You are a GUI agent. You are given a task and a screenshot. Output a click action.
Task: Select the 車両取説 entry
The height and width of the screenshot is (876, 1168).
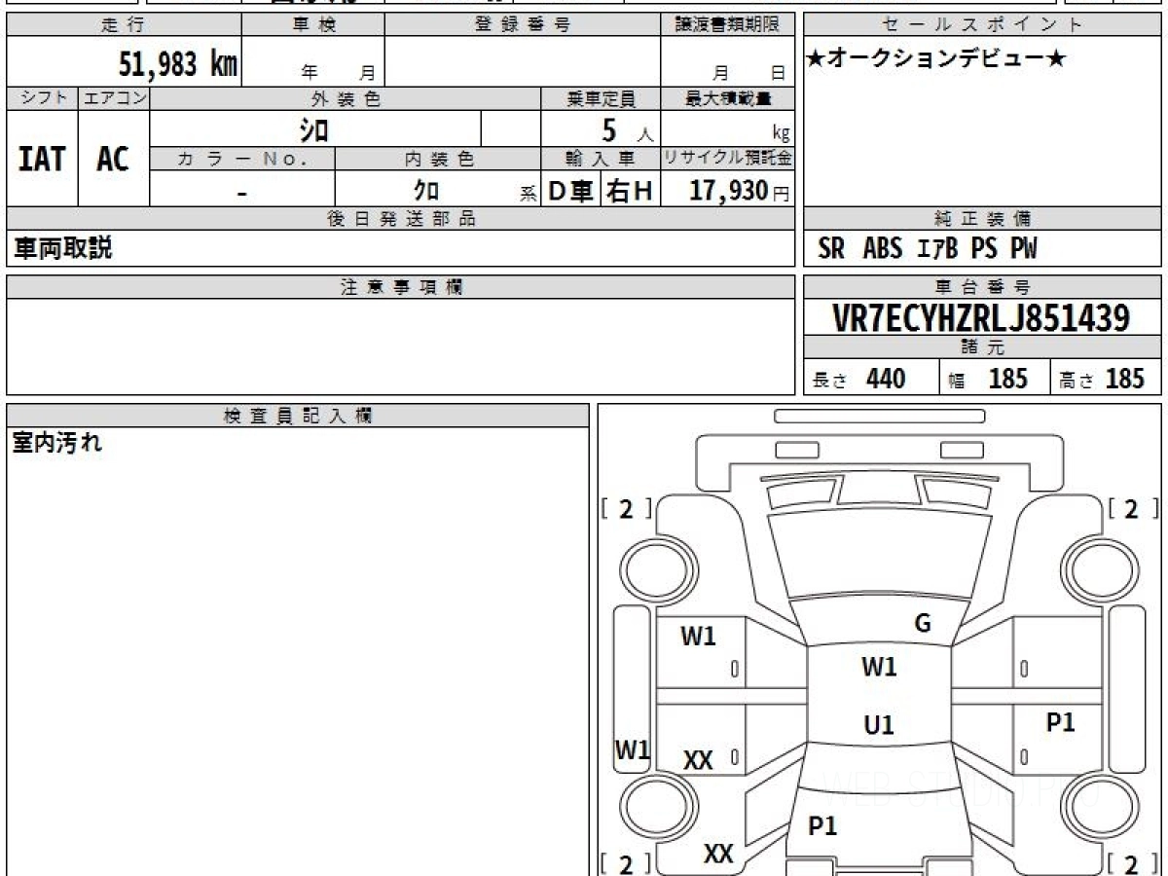point(62,248)
